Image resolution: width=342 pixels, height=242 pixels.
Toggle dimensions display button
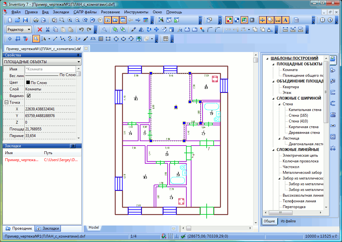click(278, 20)
